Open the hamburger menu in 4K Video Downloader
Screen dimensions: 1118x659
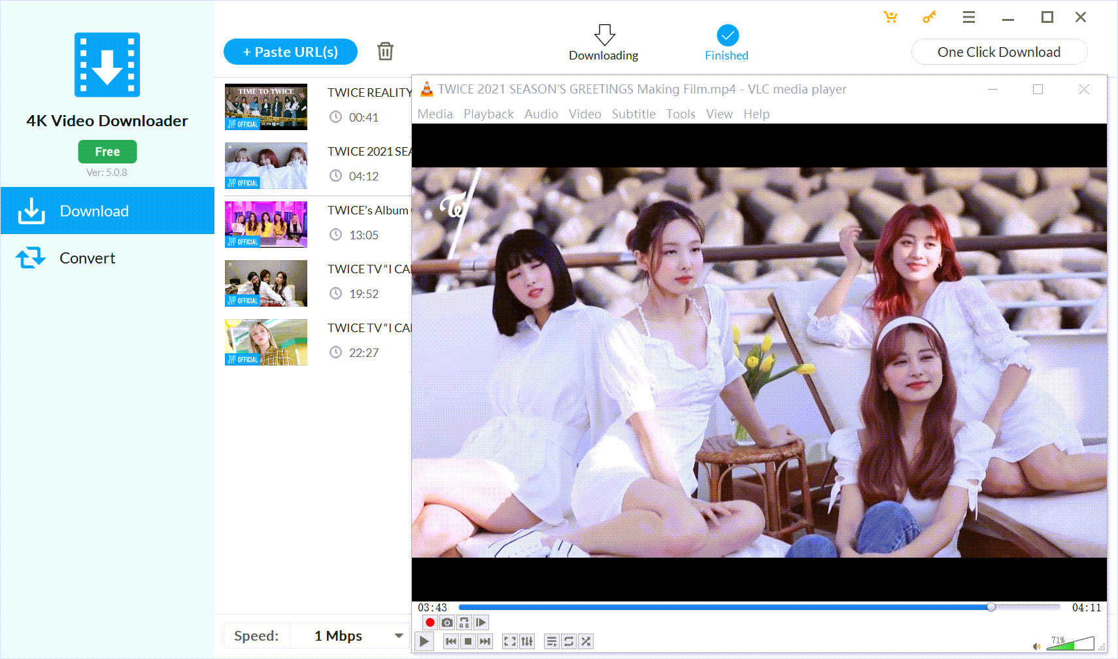click(x=969, y=18)
